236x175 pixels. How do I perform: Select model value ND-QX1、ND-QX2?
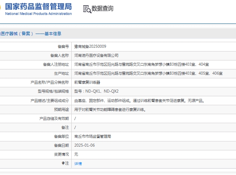pyautogui.click(x=102, y=91)
